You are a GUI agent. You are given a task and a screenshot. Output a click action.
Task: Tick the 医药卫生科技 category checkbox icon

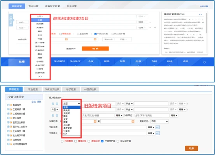point(11,122)
